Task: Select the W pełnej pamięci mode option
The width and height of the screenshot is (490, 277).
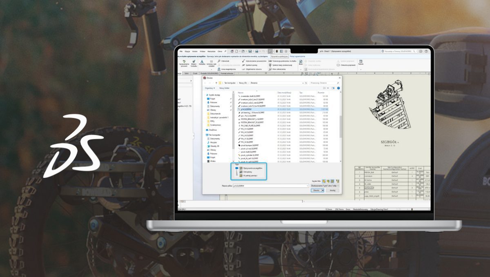Action: coord(248,176)
